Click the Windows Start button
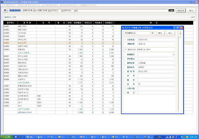The width and height of the screenshot is (199, 139). (x=7, y=137)
